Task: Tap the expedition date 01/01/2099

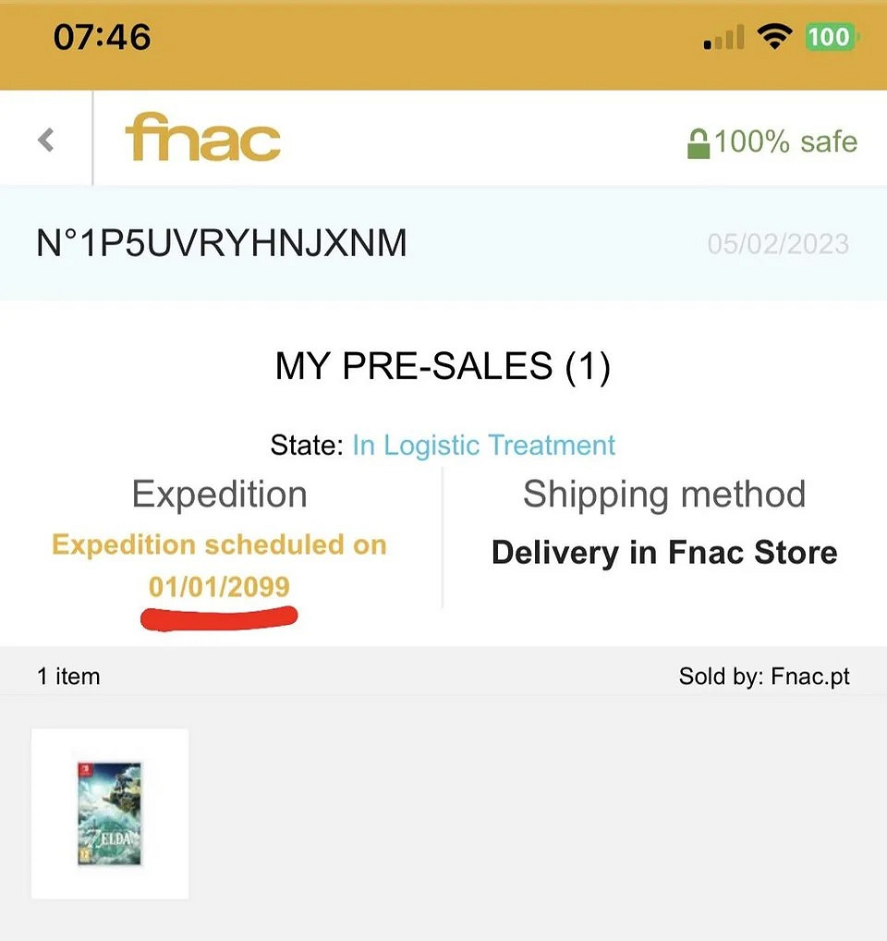Action: click(x=219, y=587)
